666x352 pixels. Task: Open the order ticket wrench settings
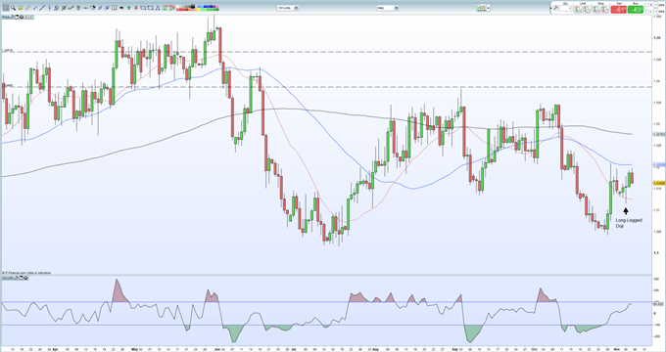pos(556,8)
